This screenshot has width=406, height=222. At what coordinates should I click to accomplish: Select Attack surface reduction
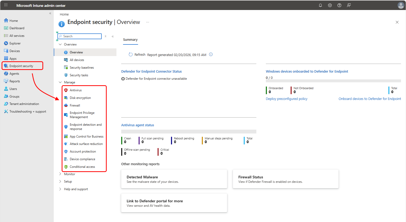pos(86,144)
